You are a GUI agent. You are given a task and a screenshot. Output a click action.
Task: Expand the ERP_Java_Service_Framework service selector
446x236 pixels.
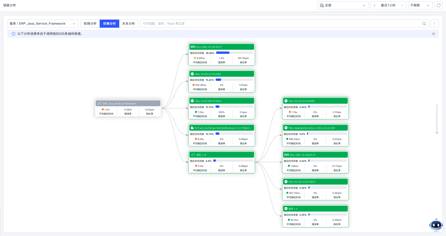43,24
